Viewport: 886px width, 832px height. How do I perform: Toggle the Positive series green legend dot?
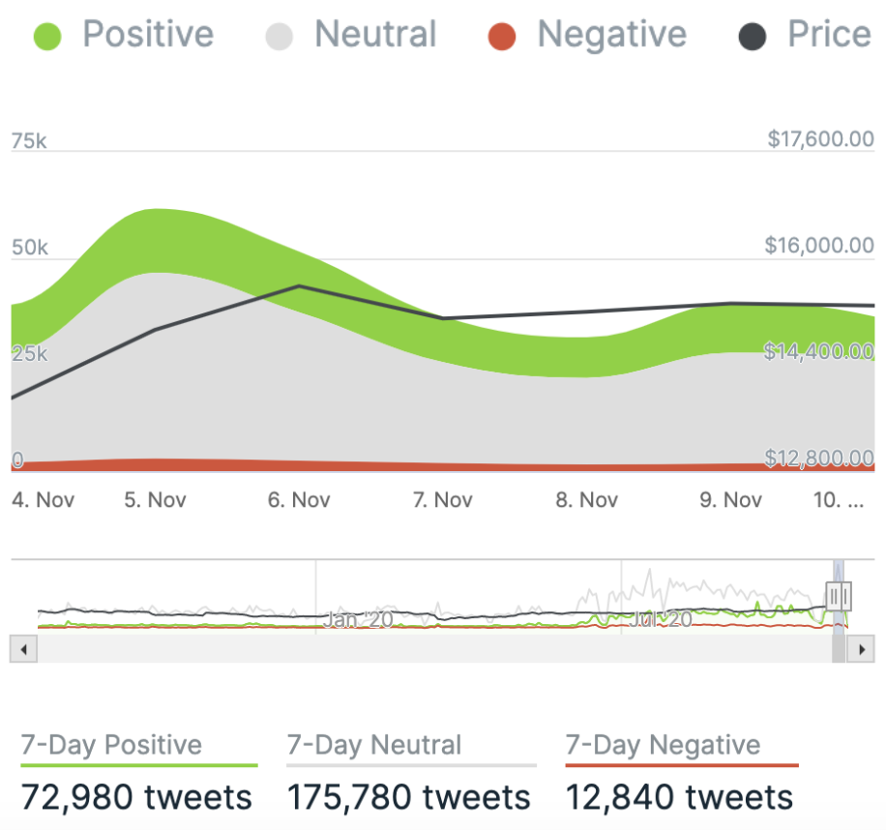click(46, 37)
